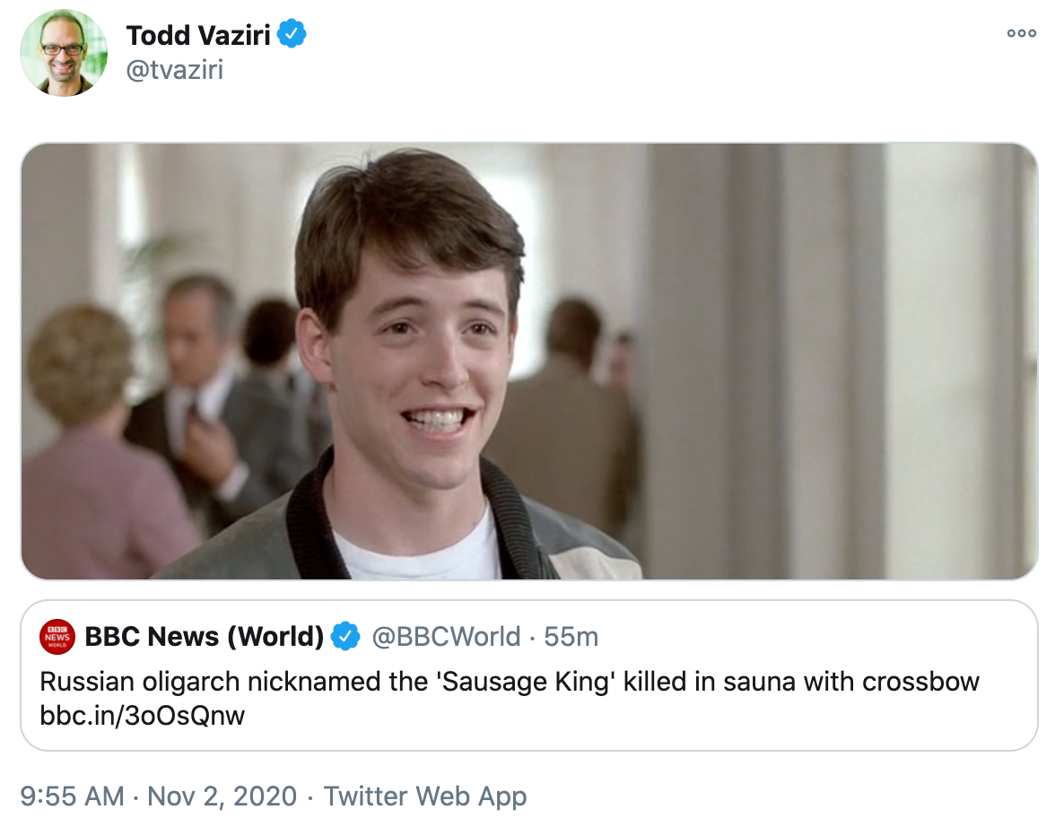Click the verified badge beside Todd Vaziri
Screen dimensions: 1064x827
(x=292, y=35)
